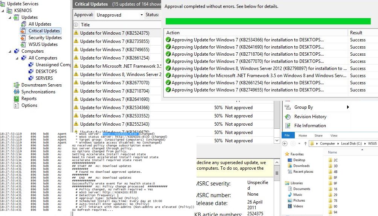Image resolution: width=378 pixels, height=216 pixels.
Task: Open the Explorer File tab
Action: click(288, 135)
